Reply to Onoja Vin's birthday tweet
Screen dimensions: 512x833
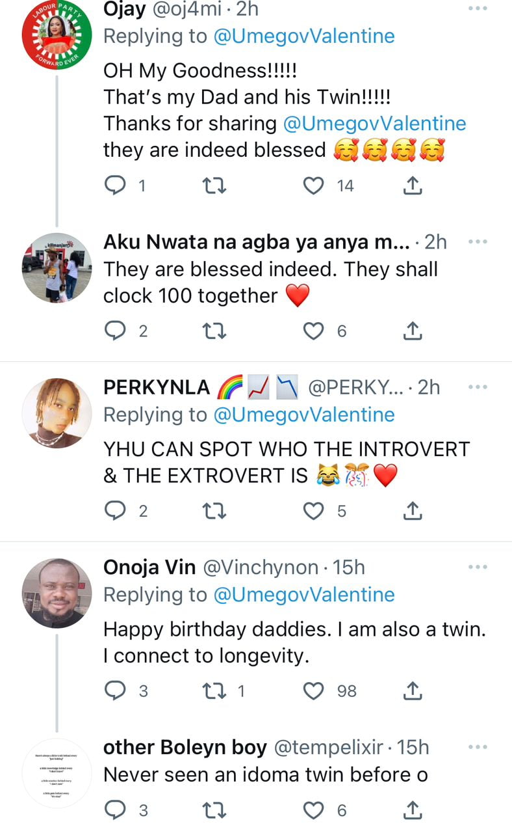[x=115, y=690]
